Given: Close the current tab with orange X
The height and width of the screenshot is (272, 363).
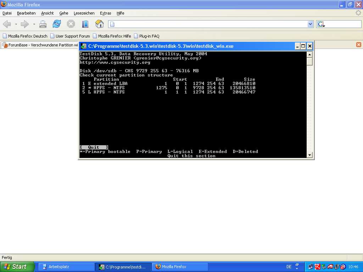Looking at the screenshot, I should click(x=359, y=45).
